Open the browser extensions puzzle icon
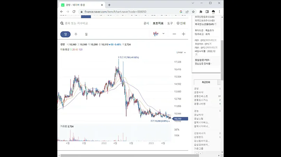281x157 pixels. coord(201,12)
